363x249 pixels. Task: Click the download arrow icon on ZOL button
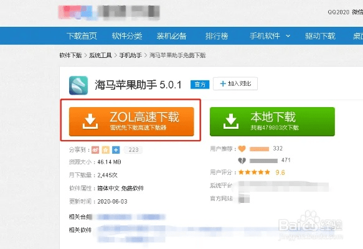click(90, 121)
